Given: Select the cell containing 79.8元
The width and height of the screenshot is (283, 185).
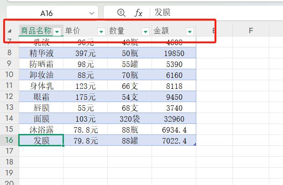Looking at the screenshot, I should coord(85,140).
